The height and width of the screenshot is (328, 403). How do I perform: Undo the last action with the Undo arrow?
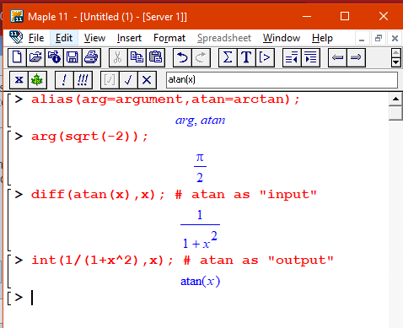182,57
